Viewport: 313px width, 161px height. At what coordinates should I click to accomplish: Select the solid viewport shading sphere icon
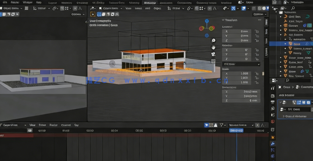[x=264, y=8]
